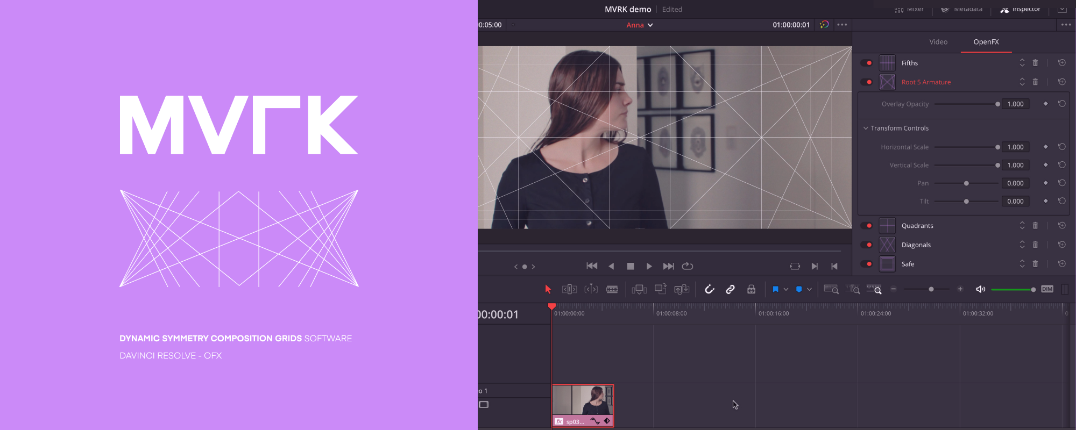This screenshot has width=1076, height=430.
Task: Activate the Dynamic Trim mode tool
Action: (x=591, y=289)
